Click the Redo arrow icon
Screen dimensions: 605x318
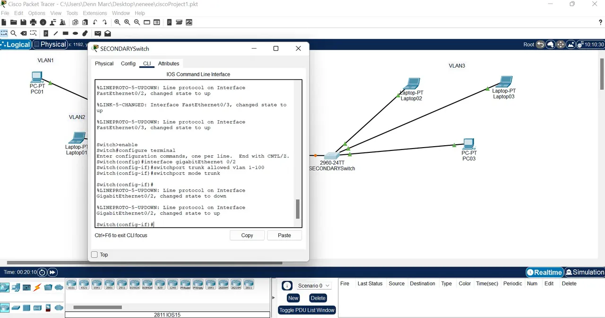click(x=104, y=22)
